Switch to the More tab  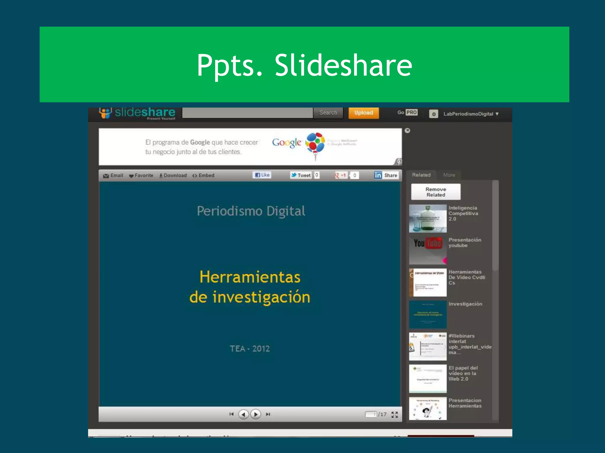click(x=449, y=175)
